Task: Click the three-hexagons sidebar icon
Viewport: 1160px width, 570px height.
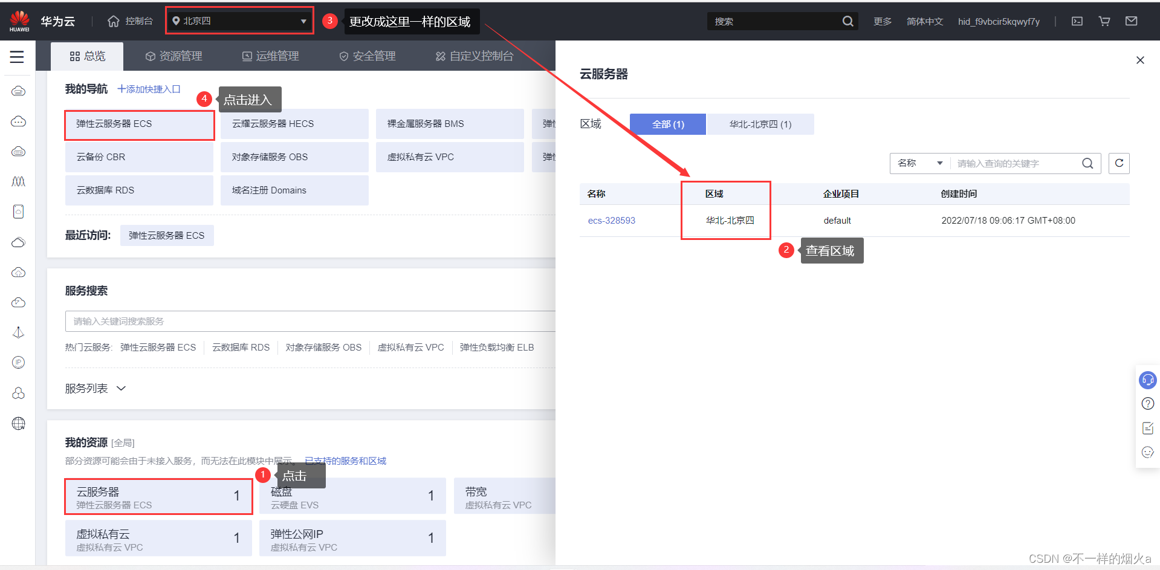Action: (x=18, y=393)
